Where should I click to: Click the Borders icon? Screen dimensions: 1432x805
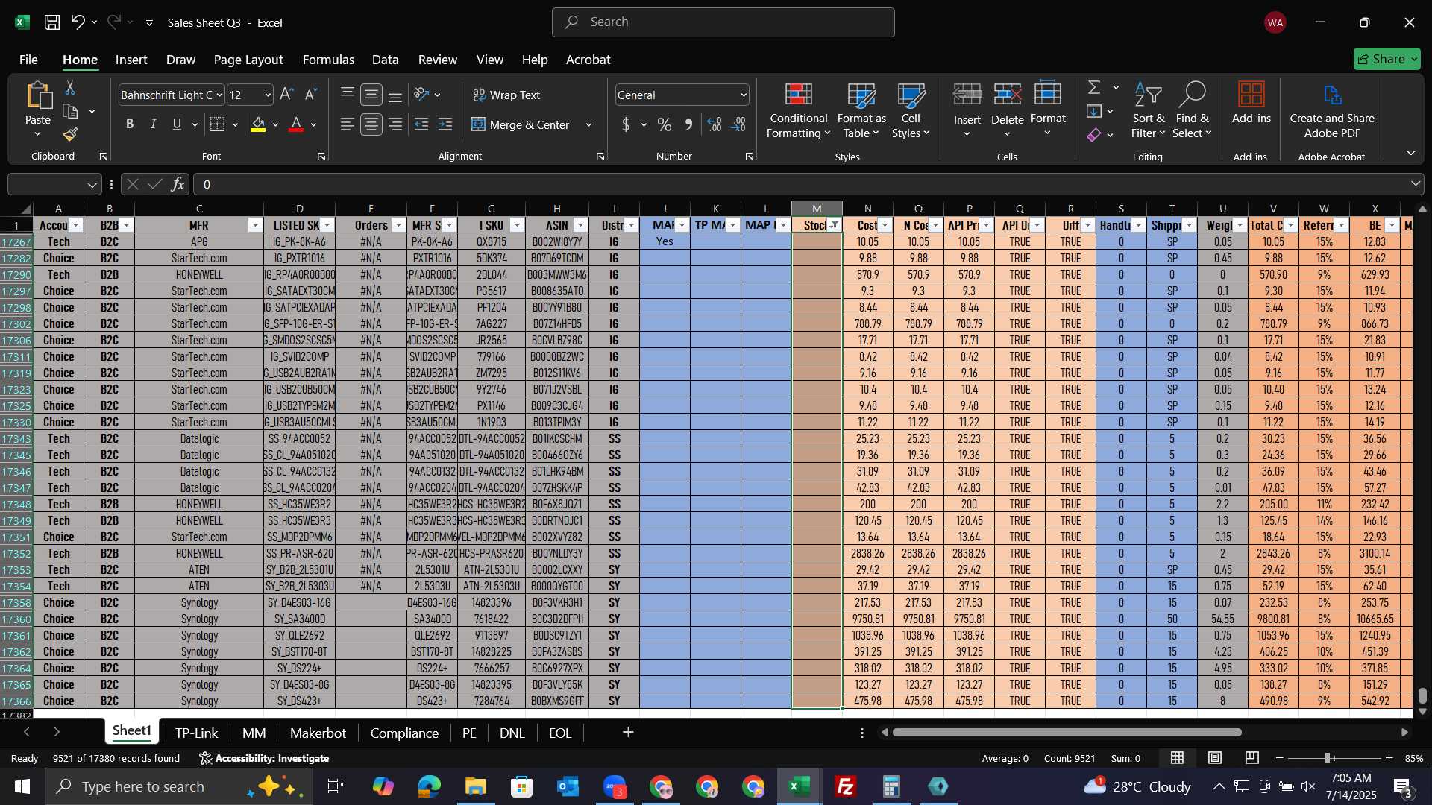pos(217,124)
